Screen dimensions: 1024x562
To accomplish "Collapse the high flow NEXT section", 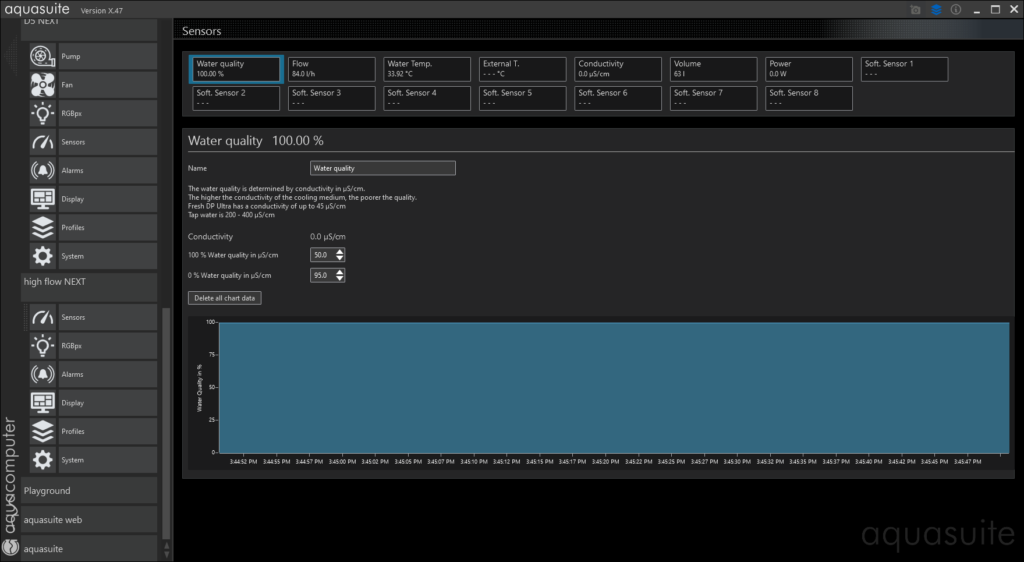I will tap(89, 282).
